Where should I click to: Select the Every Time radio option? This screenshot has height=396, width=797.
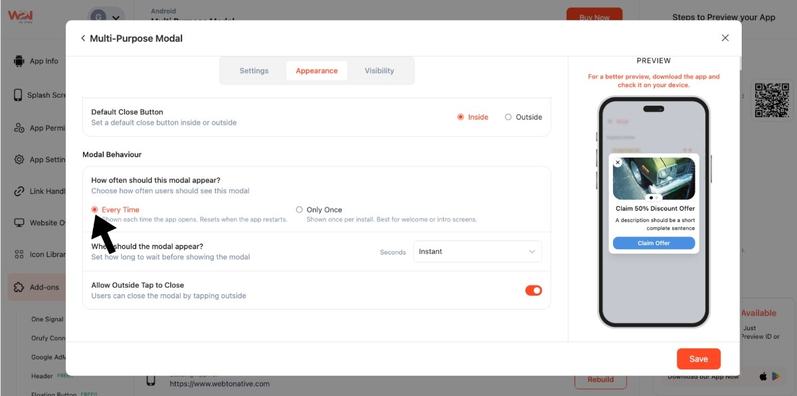coord(95,210)
